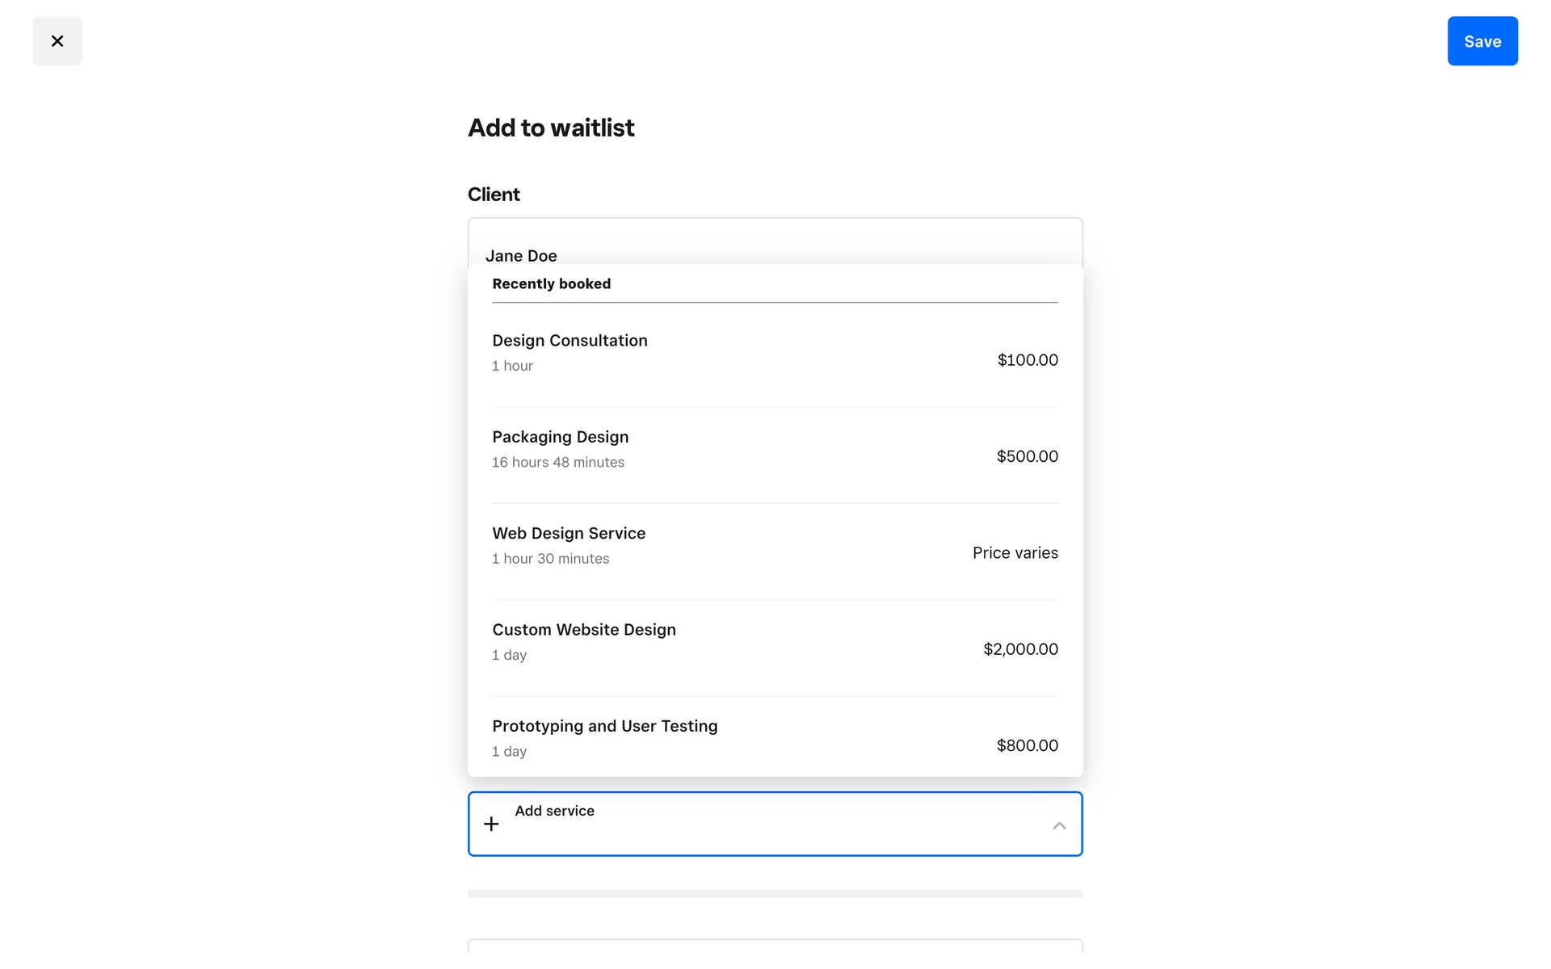Click the $500.00 Packaging Design price
The image size is (1551, 969).
(1027, 456)
